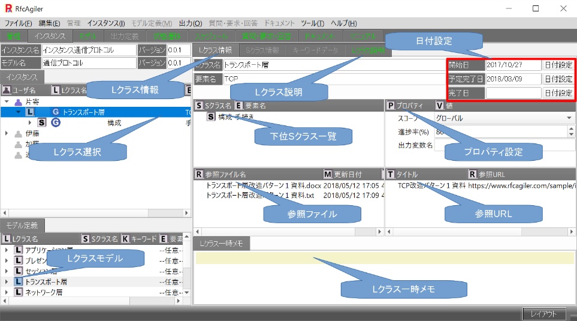
Task: Click the V icon in 値 column header
Action: pyautogui.click(x=439, y=106)
